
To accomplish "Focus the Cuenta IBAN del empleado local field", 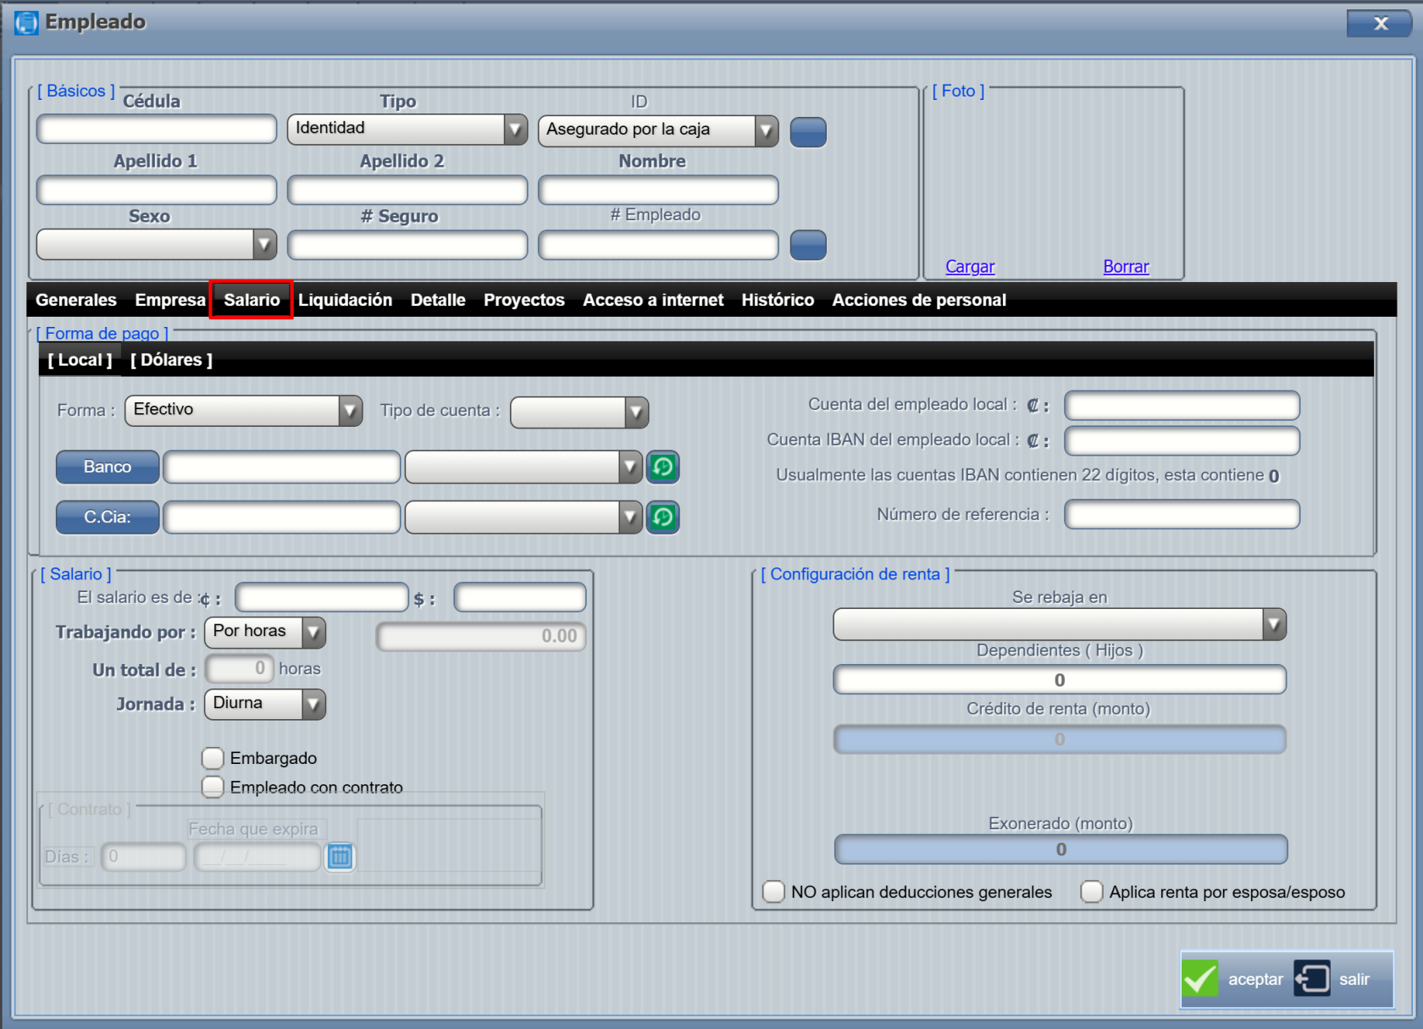I will [x=1182, y=441].
